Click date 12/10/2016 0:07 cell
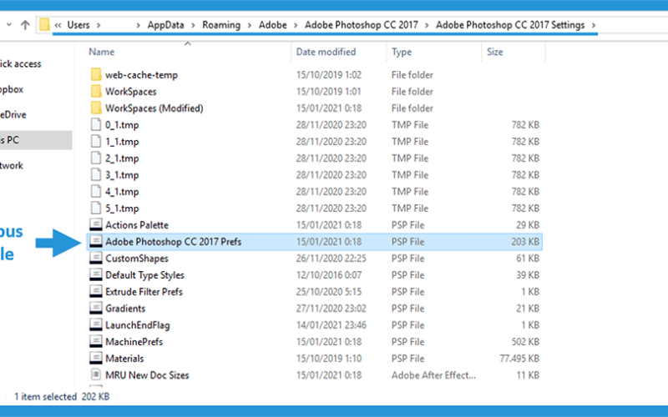The width and height of the screenshot is (668, 417). [x=329, y=275]
